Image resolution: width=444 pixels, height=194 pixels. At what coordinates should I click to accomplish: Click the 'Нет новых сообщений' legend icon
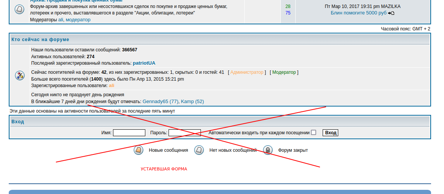pyautogui.click(x=199, y=150)
